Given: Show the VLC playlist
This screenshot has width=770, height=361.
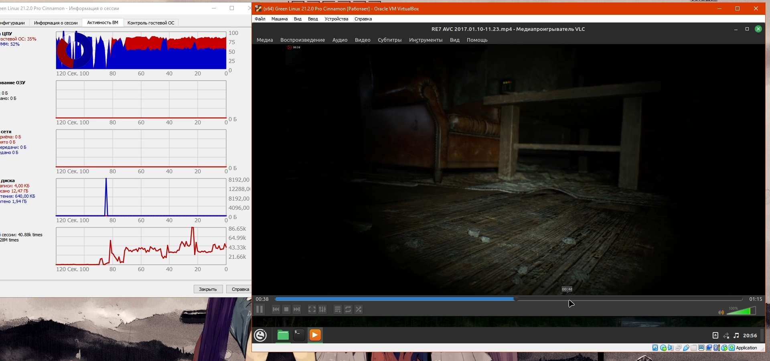Looking at the screenshot, I should pos(338,309).
